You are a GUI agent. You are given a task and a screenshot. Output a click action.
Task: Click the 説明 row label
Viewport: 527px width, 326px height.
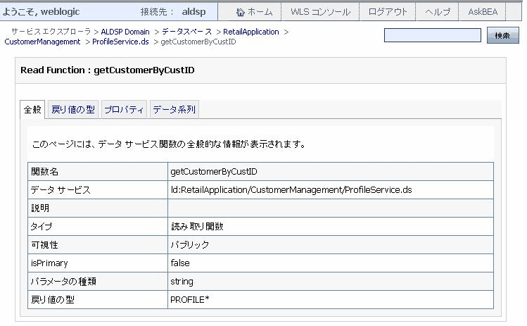40,208
